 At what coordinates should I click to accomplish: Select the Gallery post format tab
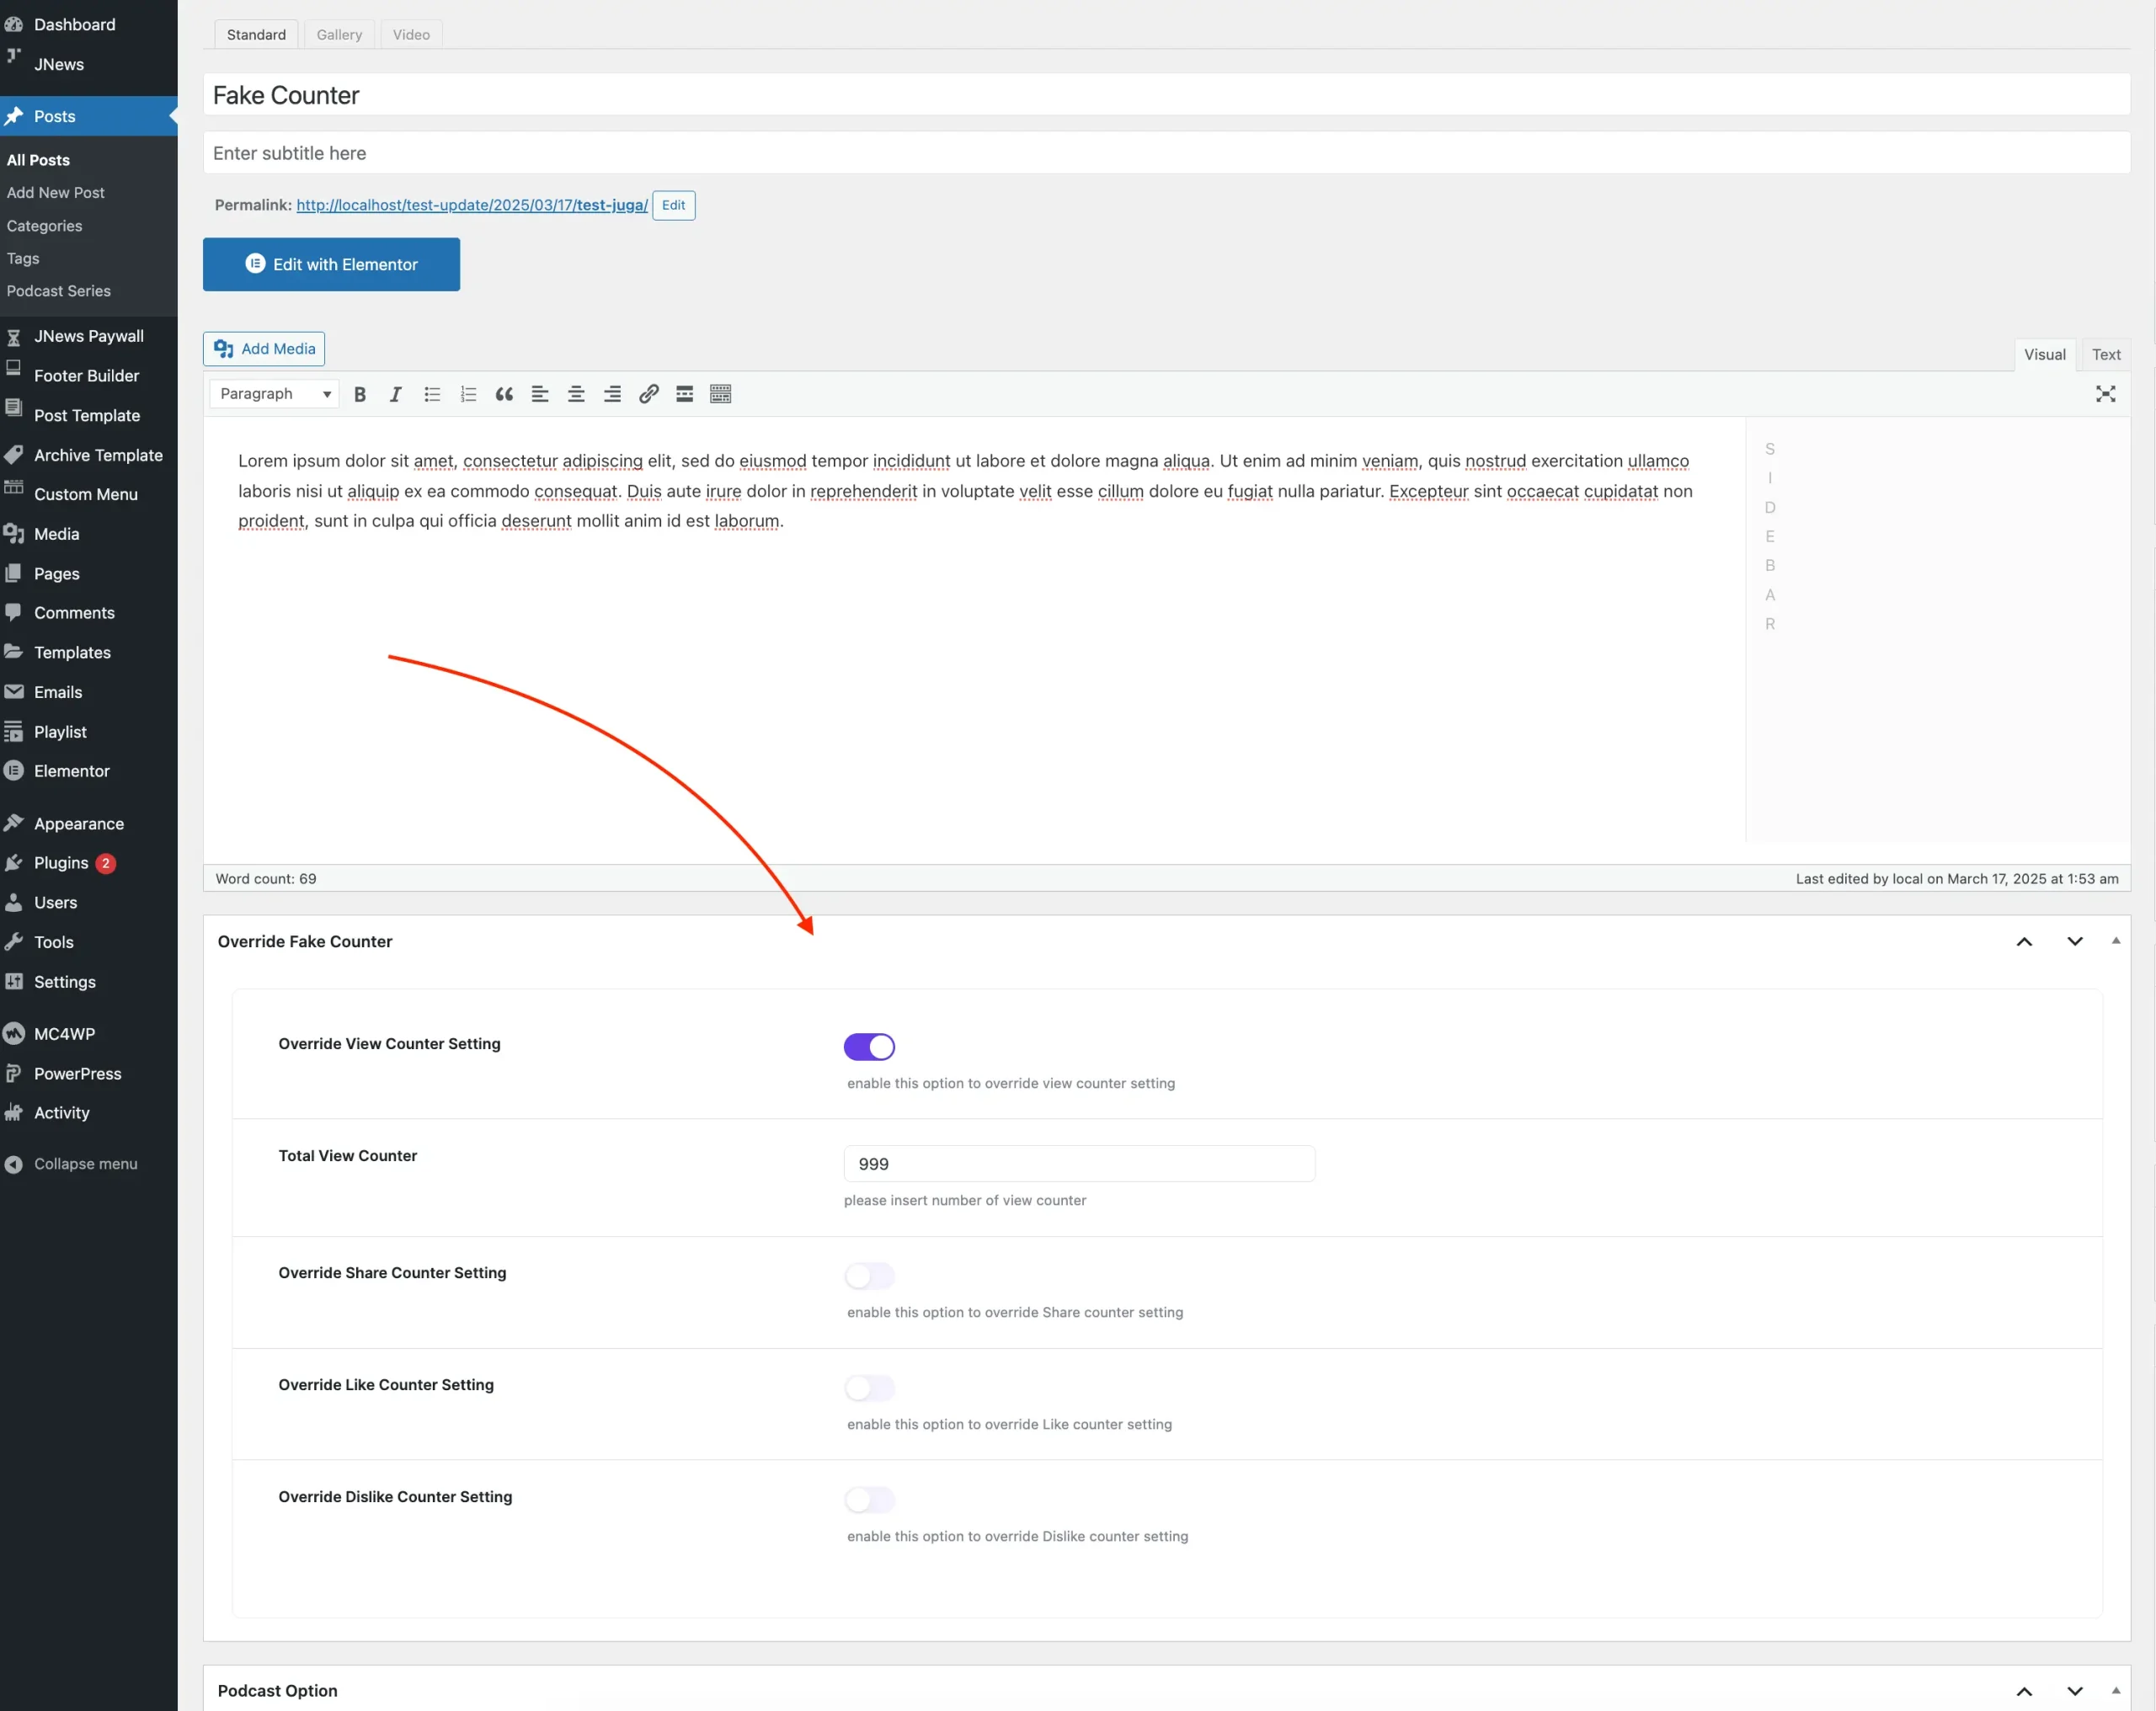(339, 34)
